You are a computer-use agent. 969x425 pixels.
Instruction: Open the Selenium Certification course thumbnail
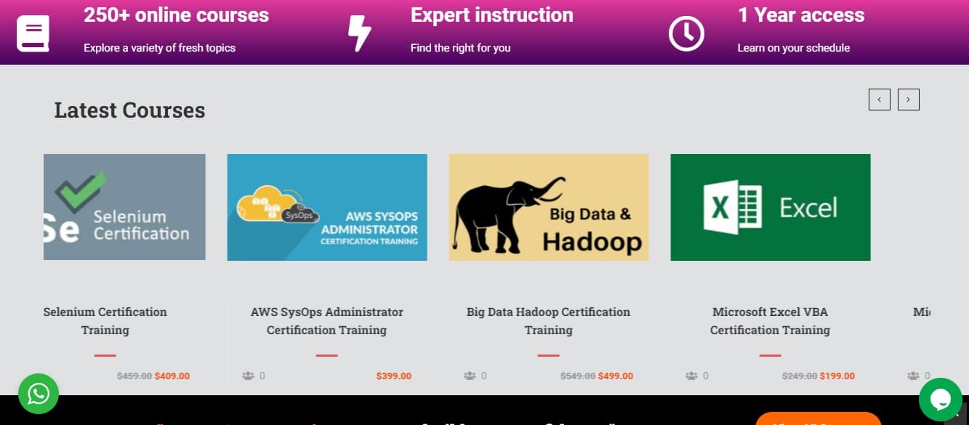pyautogui.click(x=124, y=207)
